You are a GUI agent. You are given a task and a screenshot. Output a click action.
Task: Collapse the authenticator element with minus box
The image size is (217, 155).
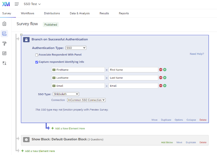[x=21, y=35]
